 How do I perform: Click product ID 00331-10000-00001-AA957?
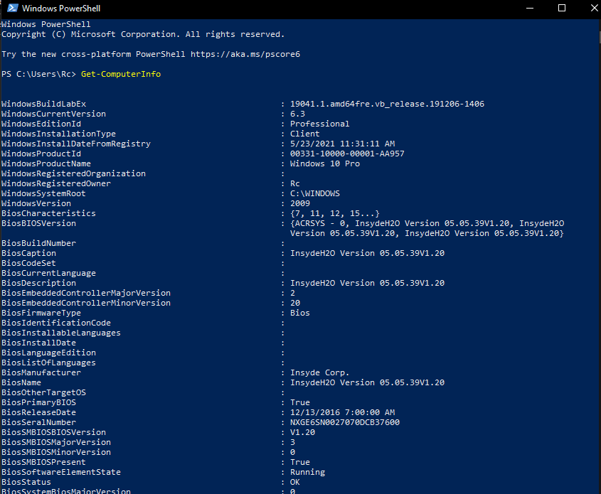click(347, 154)
